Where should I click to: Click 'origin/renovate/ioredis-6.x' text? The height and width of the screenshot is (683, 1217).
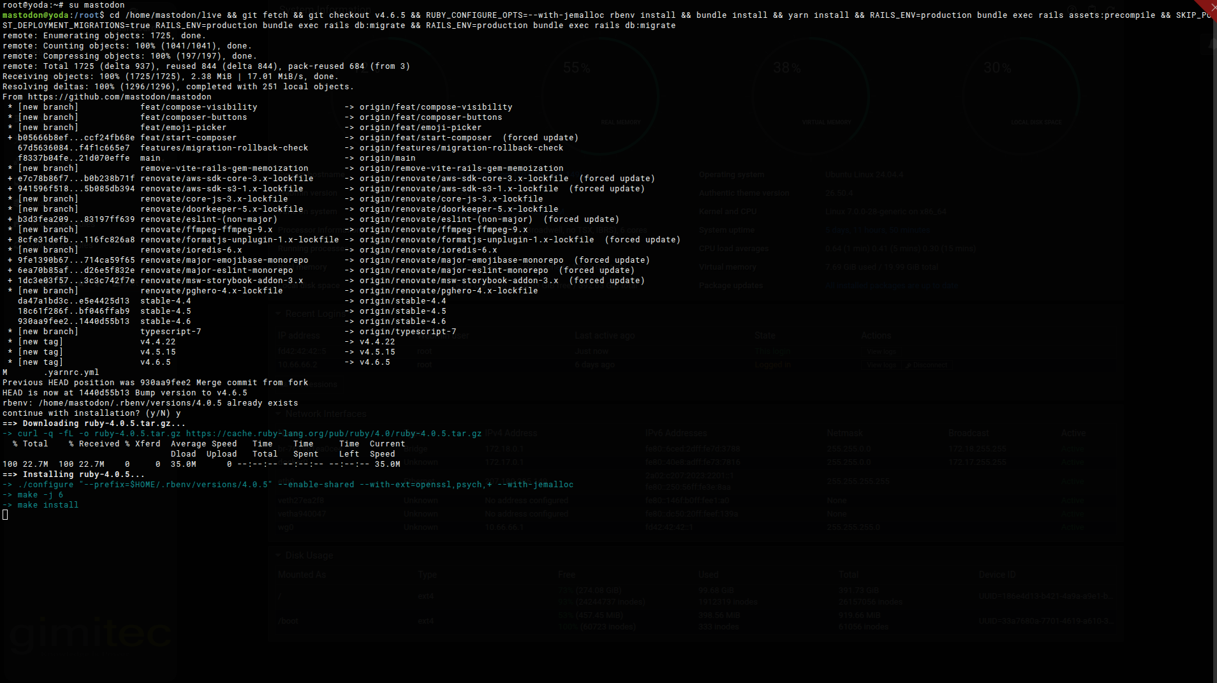[429, 250]
